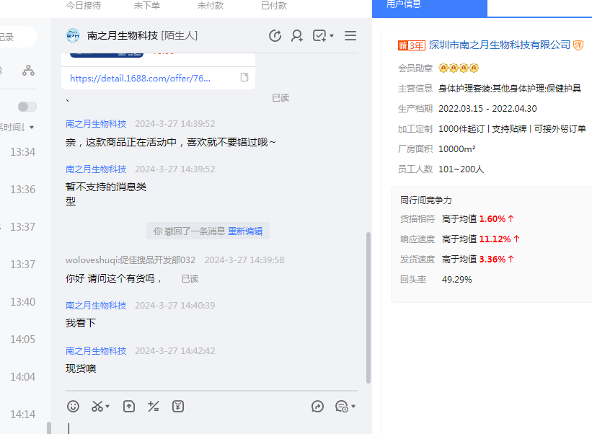
Task: Click the add contact person icon
Action: coord(297,36)
